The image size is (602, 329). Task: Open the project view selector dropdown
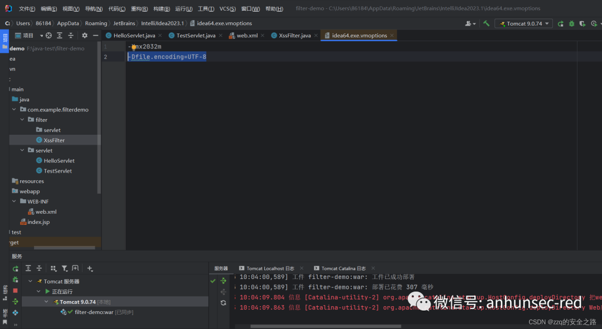point(29,35)
